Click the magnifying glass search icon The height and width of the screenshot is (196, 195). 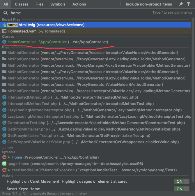click(x=6, y=13)
